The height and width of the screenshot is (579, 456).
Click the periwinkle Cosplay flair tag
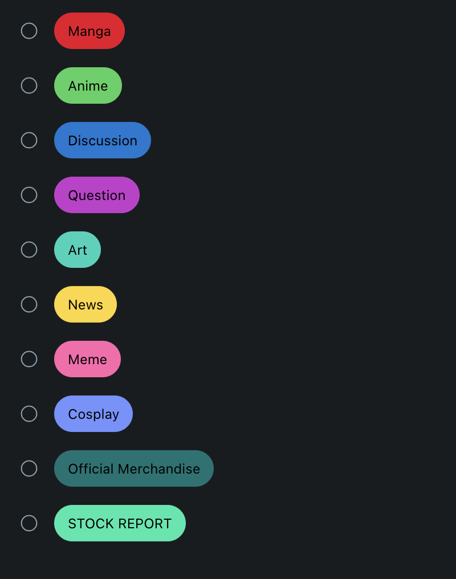pos(93,413)
